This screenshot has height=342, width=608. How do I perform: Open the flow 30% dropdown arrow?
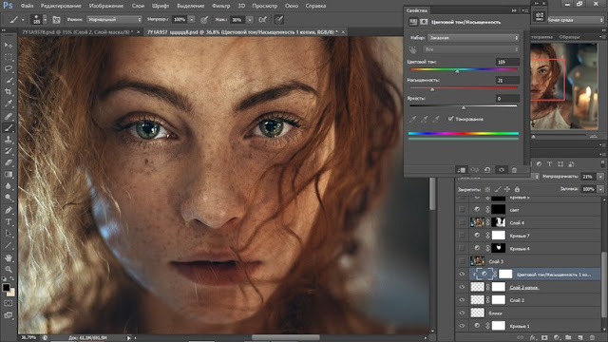coord(250,19)
